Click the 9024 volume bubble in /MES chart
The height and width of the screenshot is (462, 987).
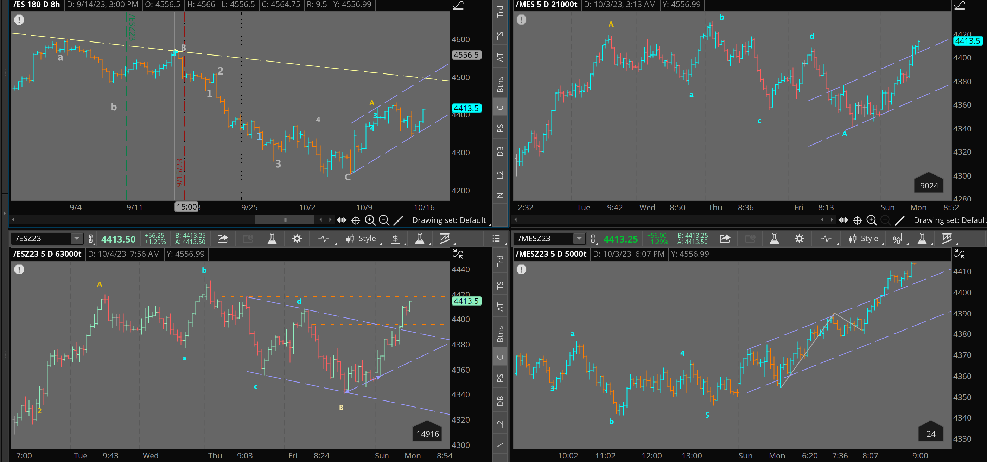929,183
